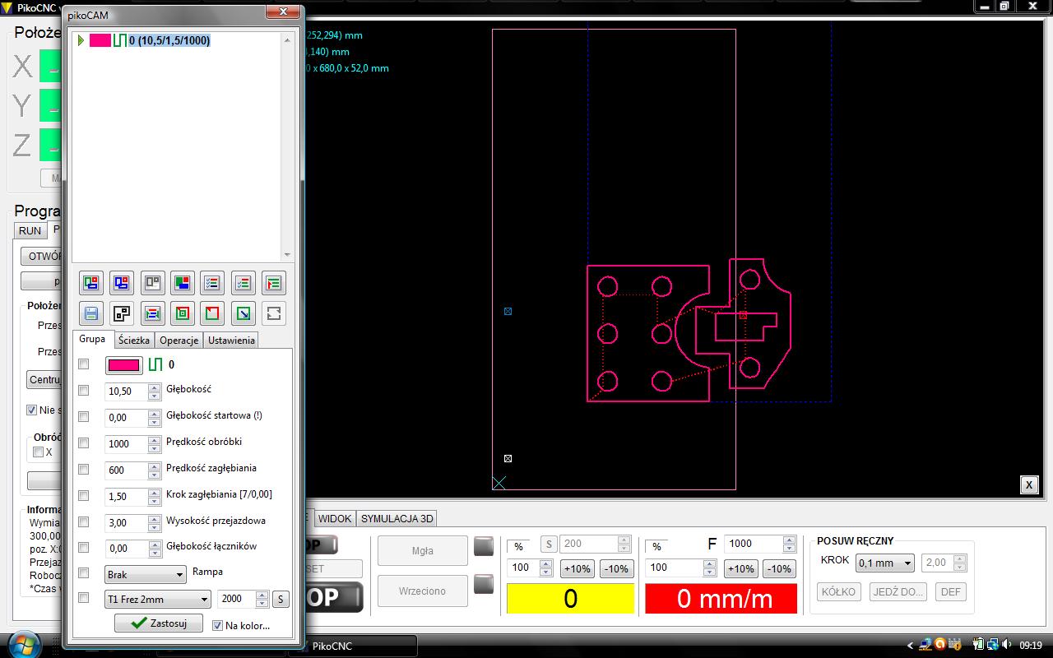Click the pink color swatch in the Grupa tab
Screen dimensions: 1053x658
124,364
